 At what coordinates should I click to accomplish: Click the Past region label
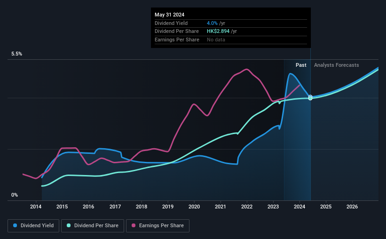click(x=301, y=65)
